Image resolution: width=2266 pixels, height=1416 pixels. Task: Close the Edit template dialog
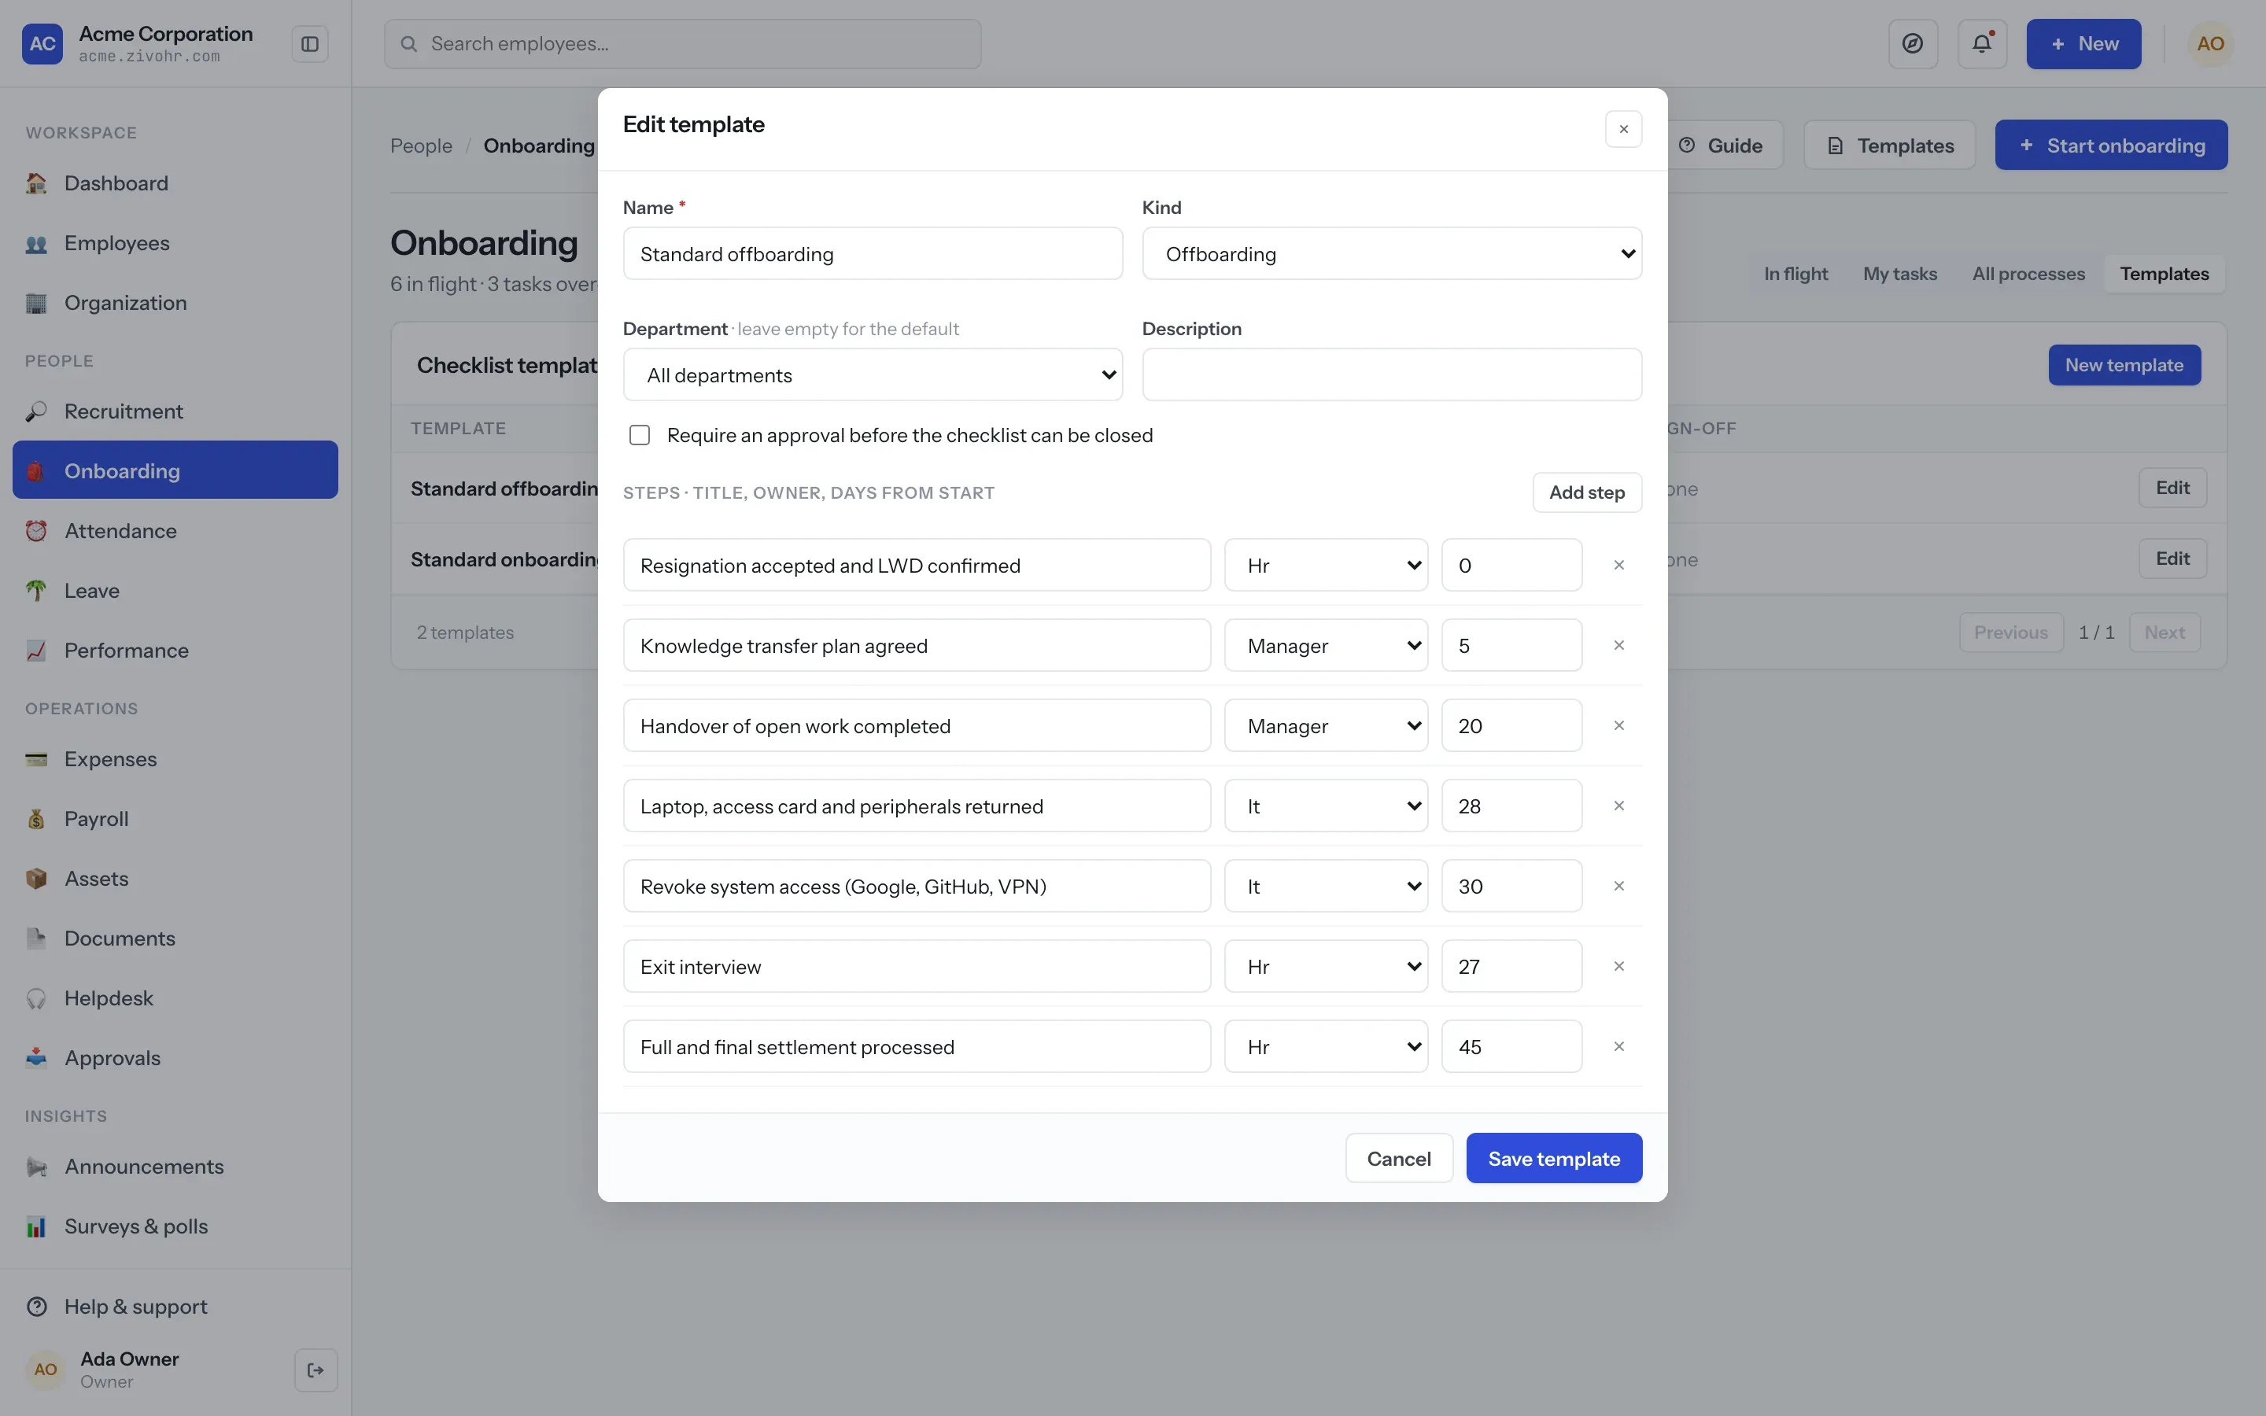pos(1624,129)
